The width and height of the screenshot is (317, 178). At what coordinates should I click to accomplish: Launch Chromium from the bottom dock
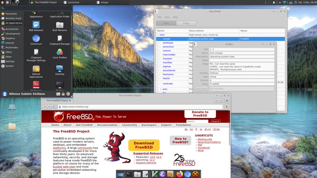187,174
